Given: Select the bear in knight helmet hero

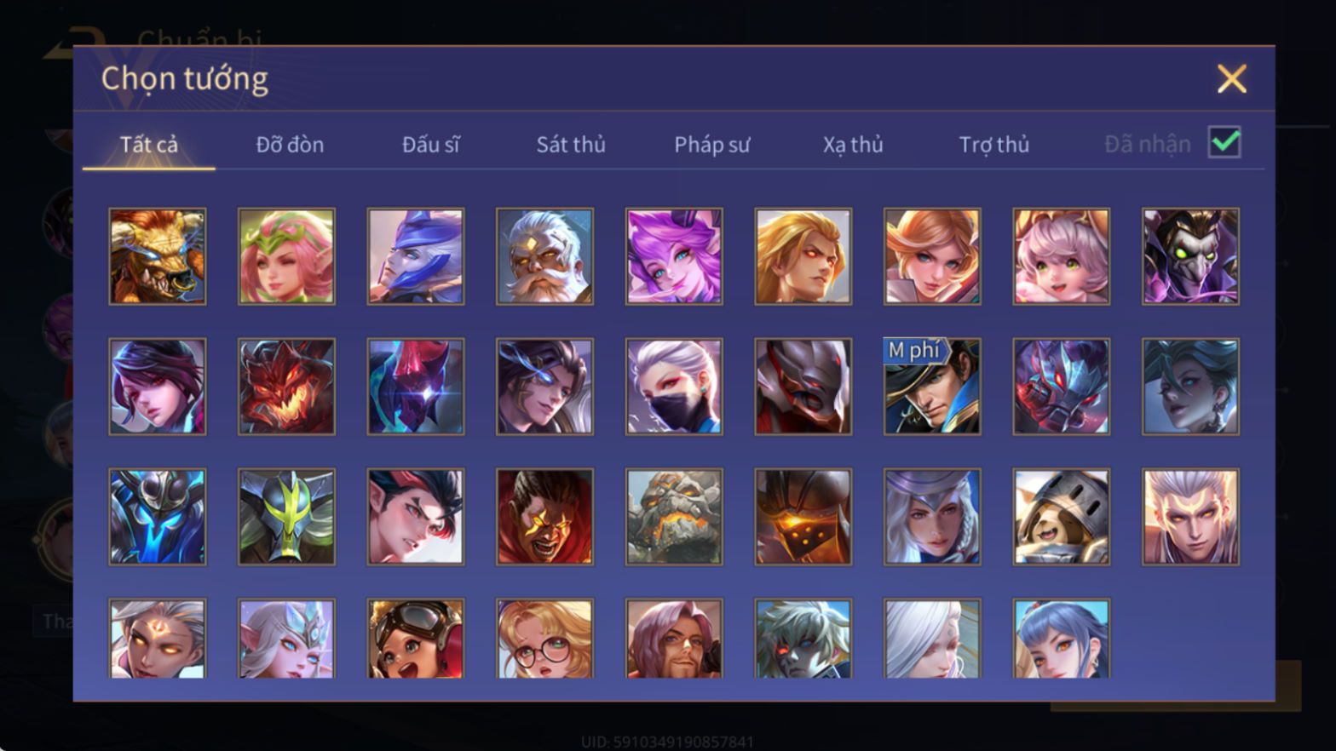Looking at the screenshot, I should coord(1061,516).
